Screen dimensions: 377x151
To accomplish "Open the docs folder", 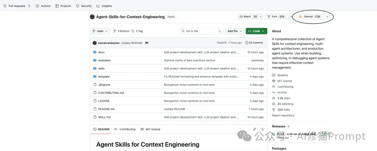I will [101, 52].
